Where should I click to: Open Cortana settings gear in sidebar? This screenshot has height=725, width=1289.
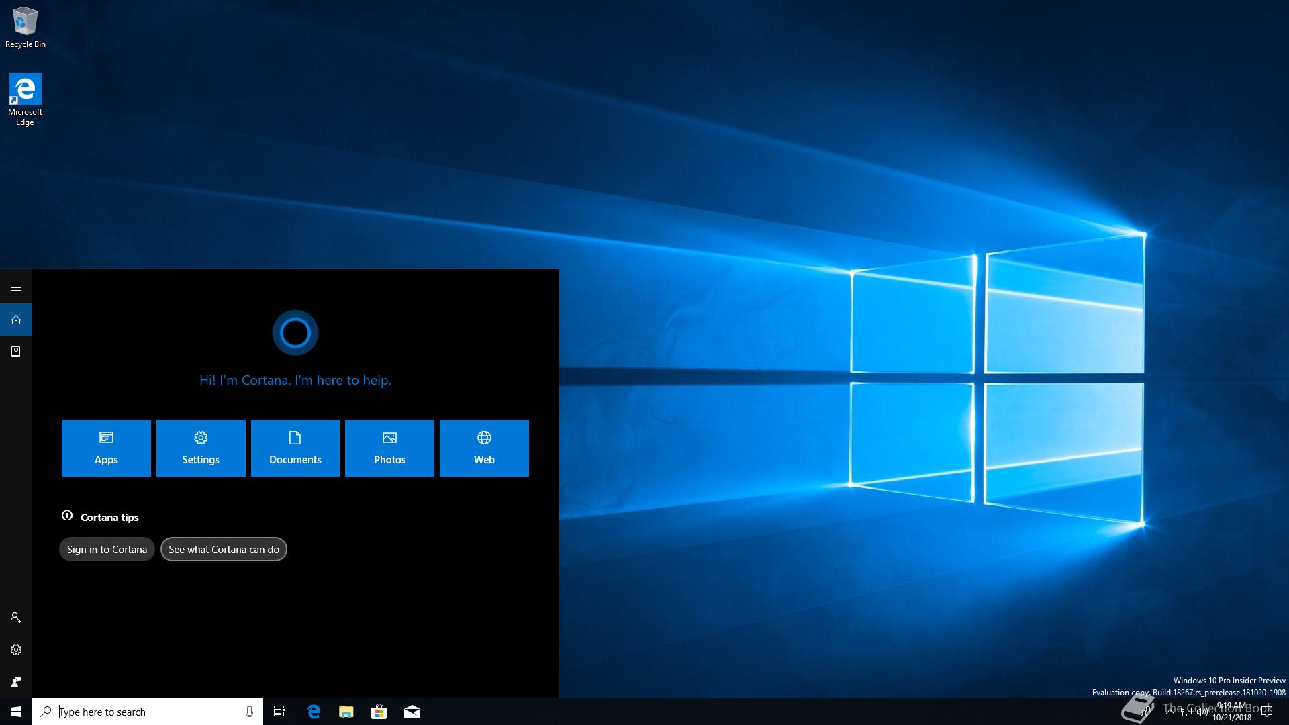tap(16, 650)
